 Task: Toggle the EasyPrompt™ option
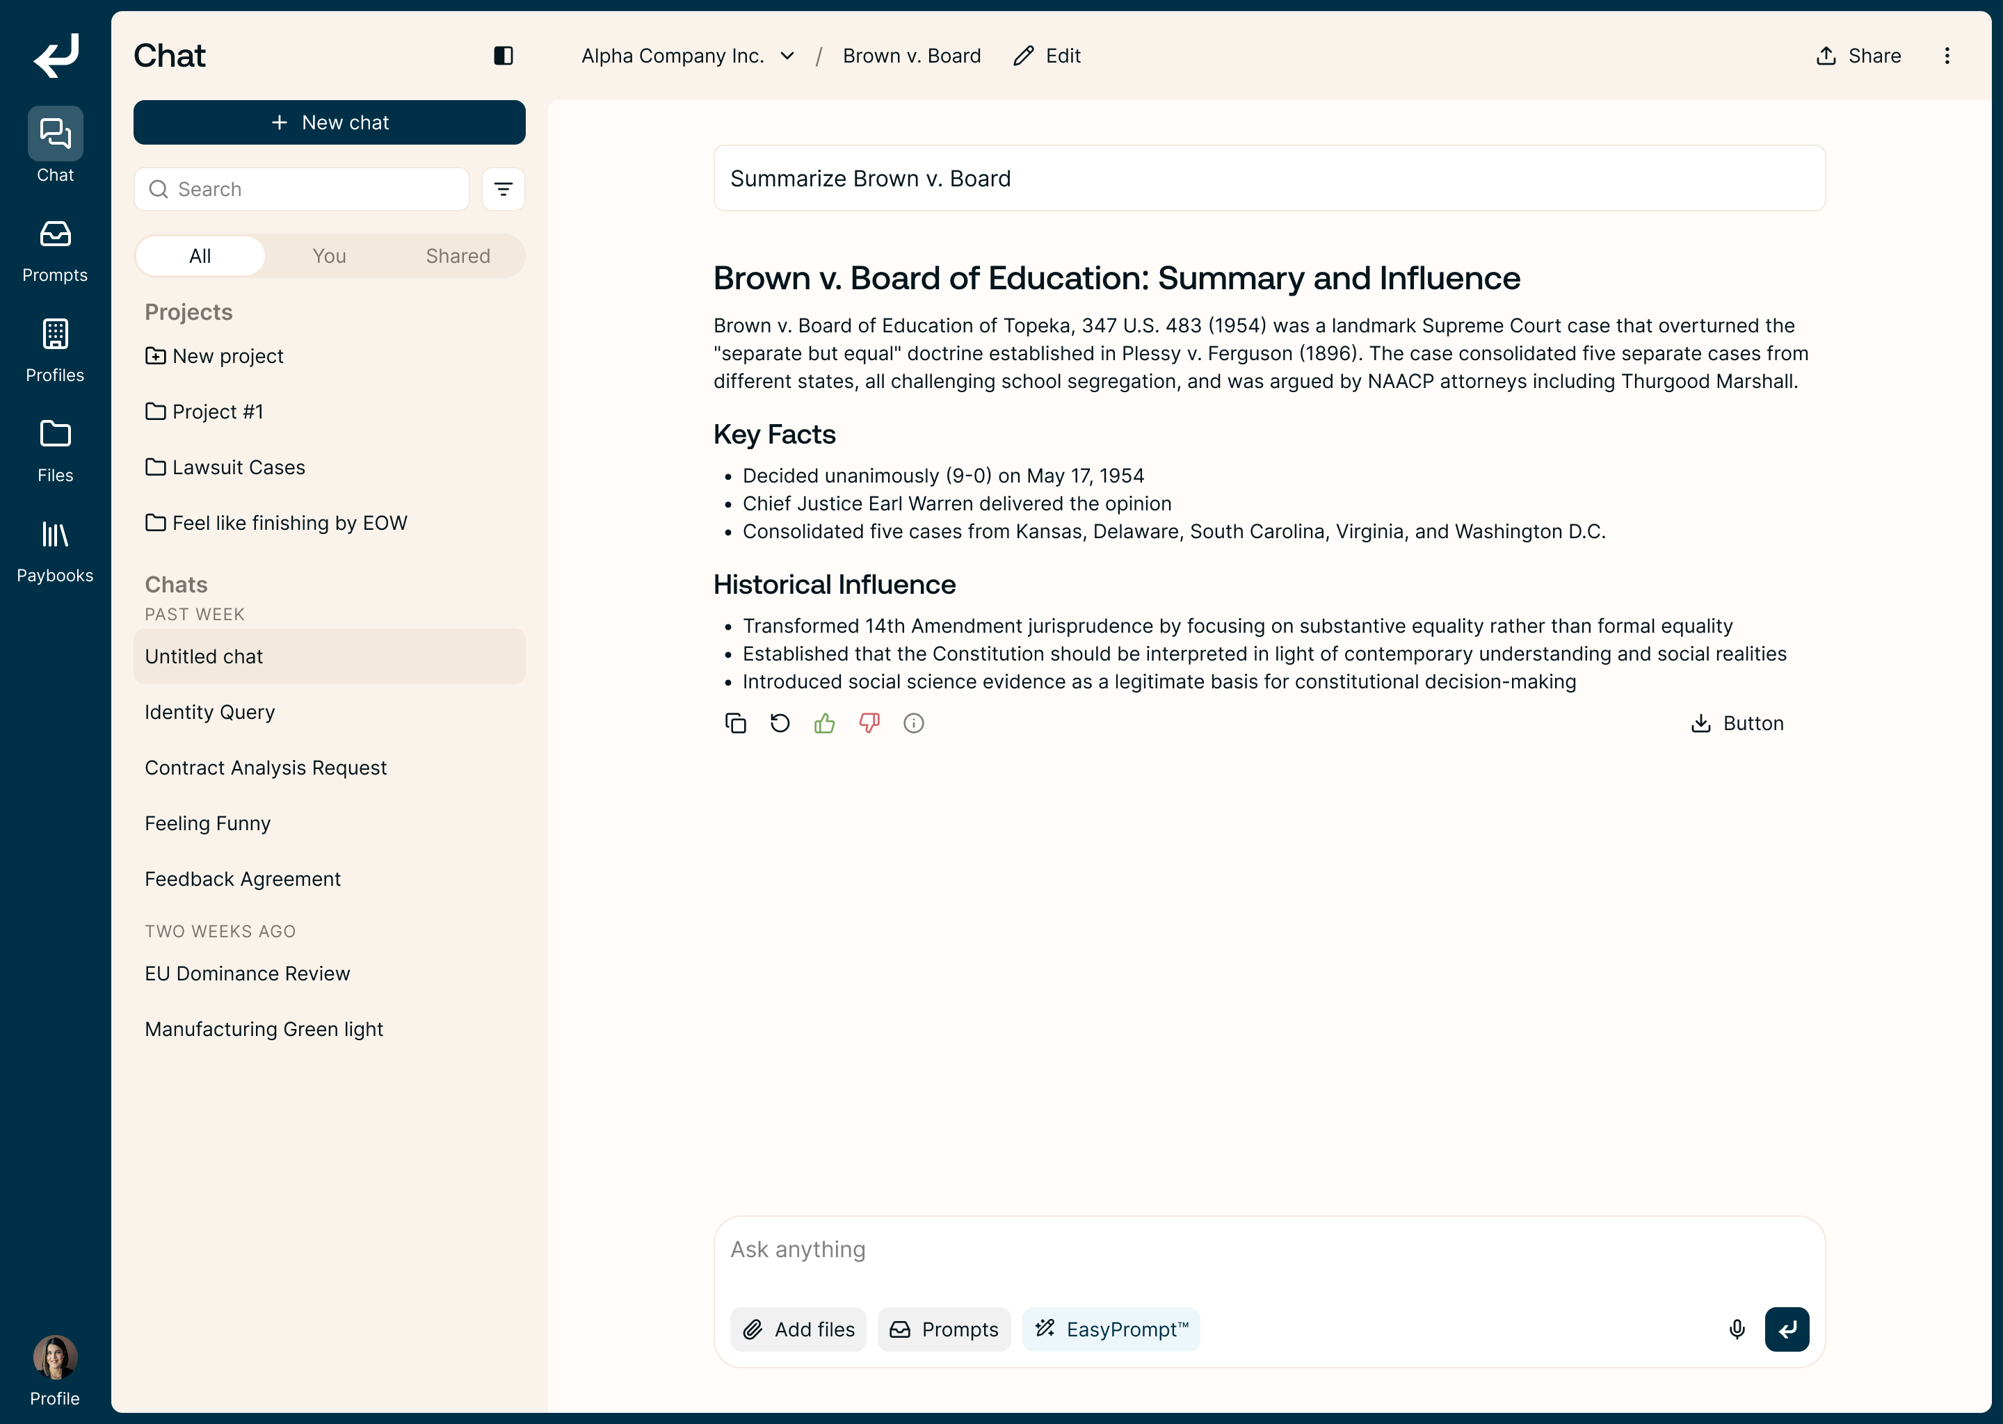pos(1111,1329)
